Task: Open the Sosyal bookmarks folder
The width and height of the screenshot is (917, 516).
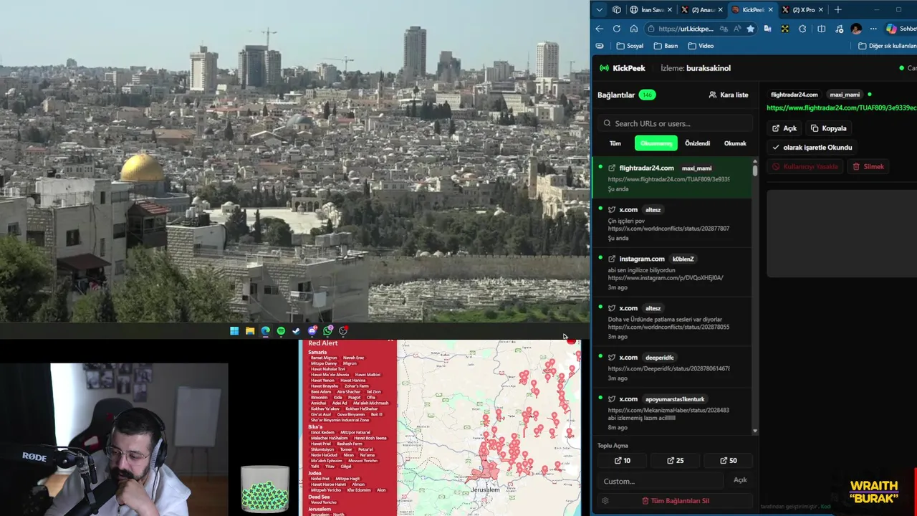Action: click(630, 46)
